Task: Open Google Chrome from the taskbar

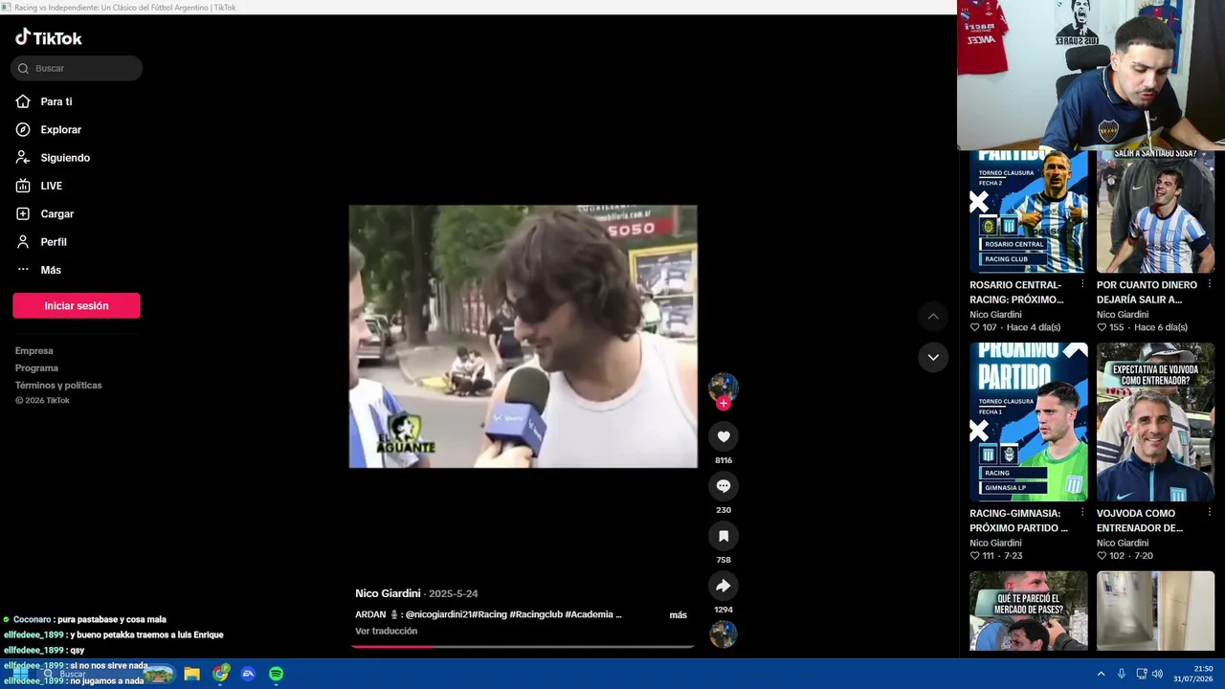Action: (220, 674)
